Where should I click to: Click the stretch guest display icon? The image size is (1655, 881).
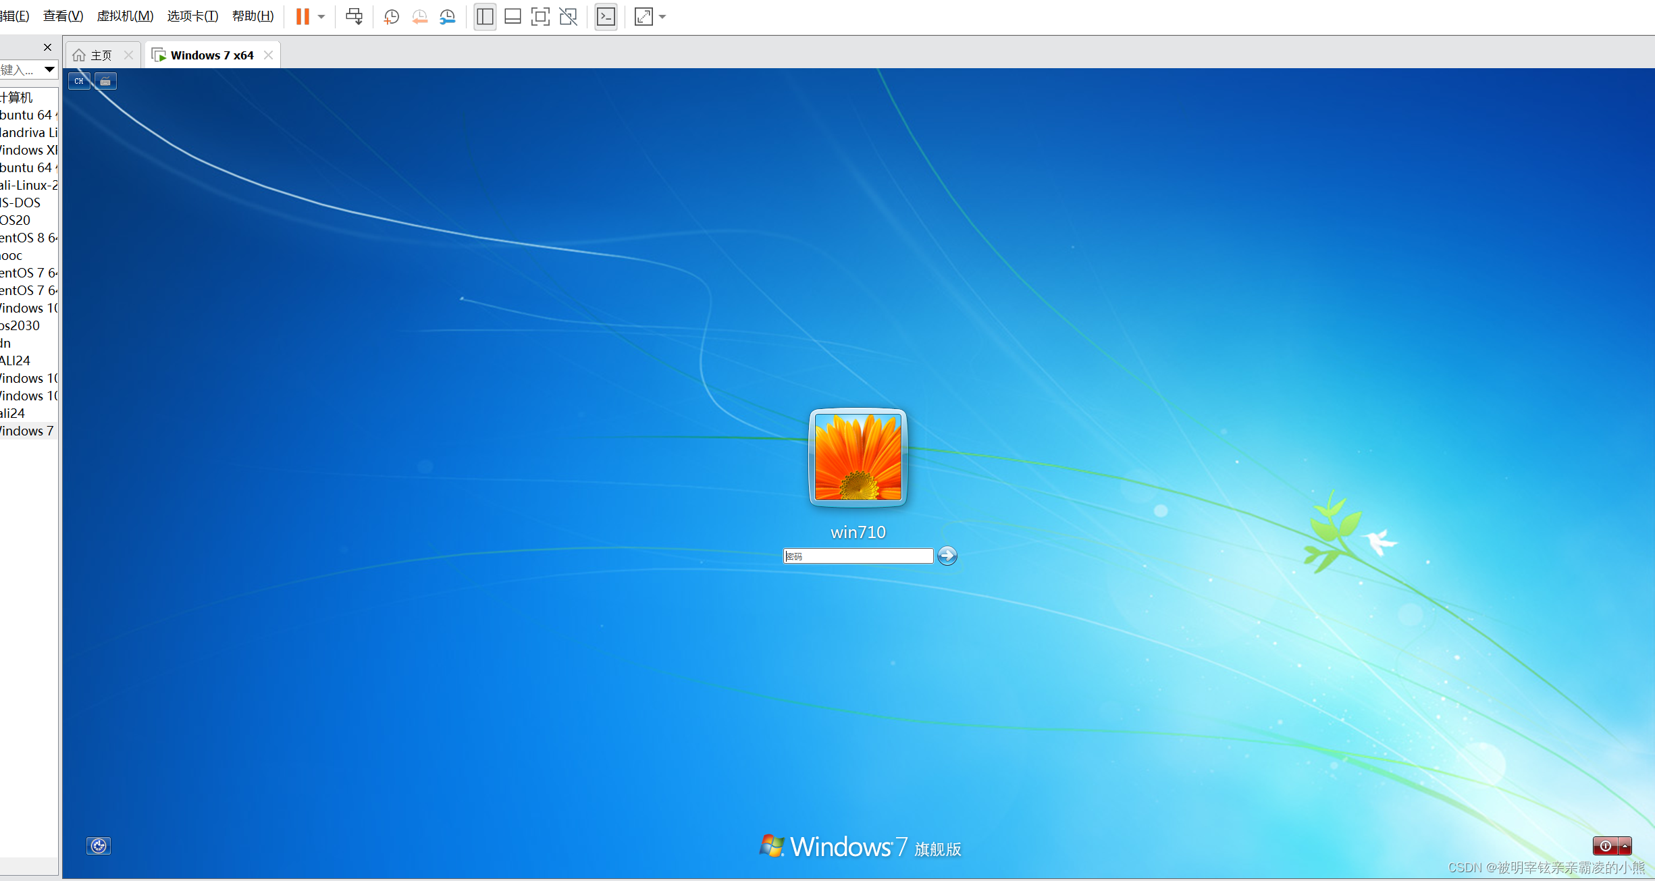tap(643, 16)
